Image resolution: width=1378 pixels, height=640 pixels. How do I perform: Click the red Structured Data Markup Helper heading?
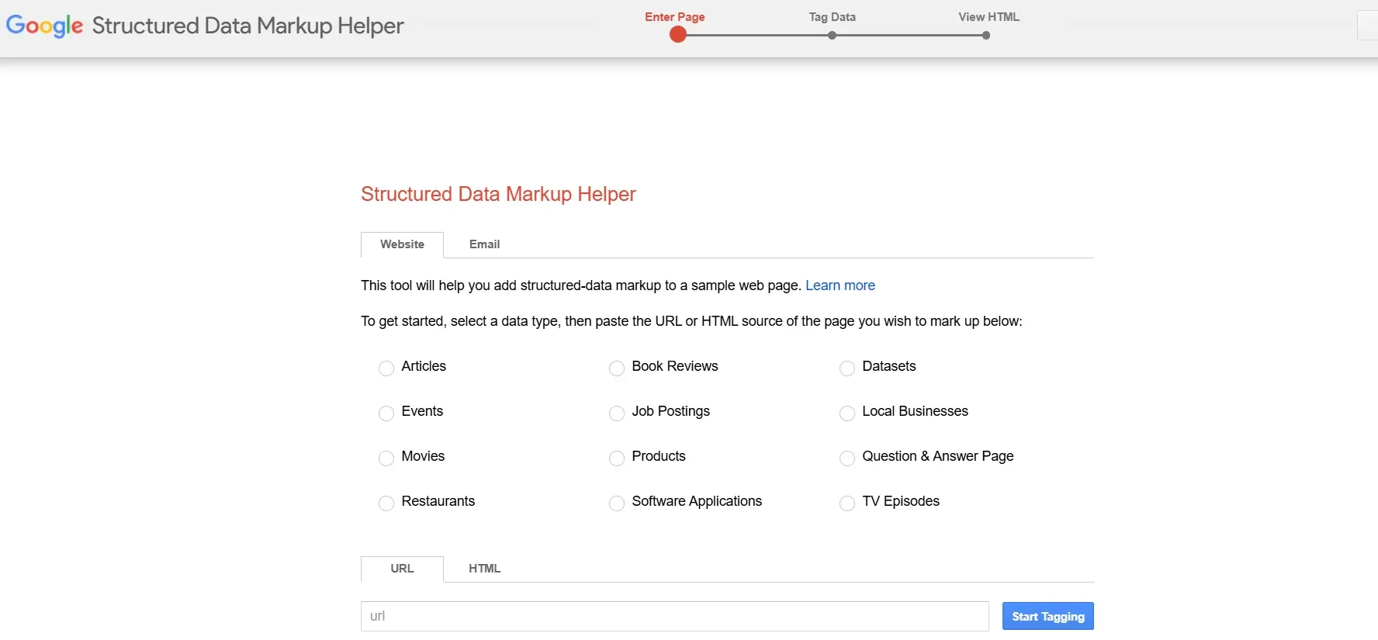pyautogui.click(x=498, y=194)
